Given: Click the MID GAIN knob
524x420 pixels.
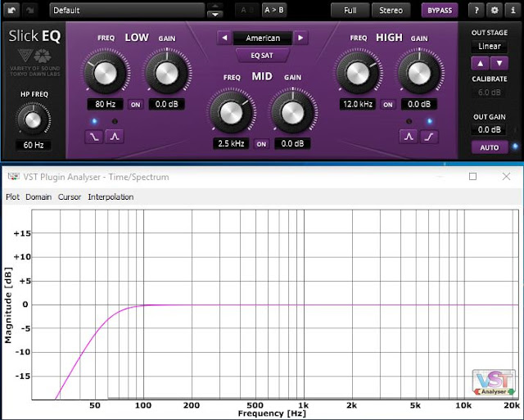Looking at the screenshot, I should click(293, 112).
